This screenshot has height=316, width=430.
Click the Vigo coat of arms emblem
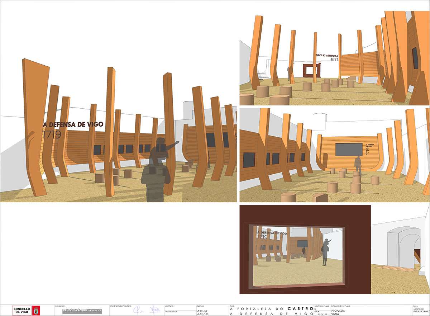point(36,310)
